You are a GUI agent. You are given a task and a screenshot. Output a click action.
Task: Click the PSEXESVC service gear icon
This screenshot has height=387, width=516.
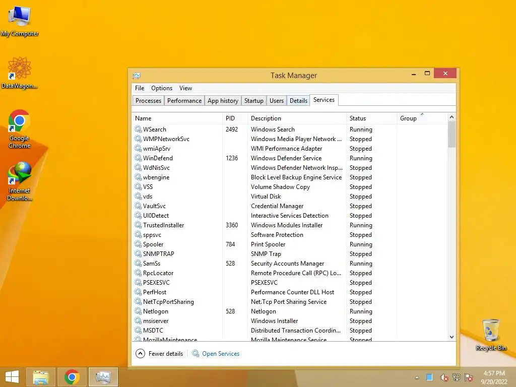click(138, 282)
